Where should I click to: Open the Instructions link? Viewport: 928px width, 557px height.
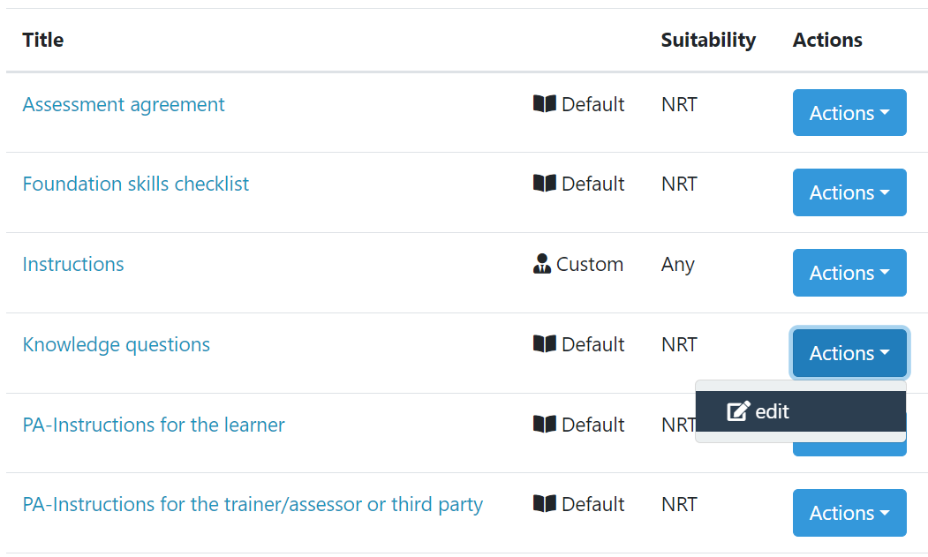[x=73, y=264]
